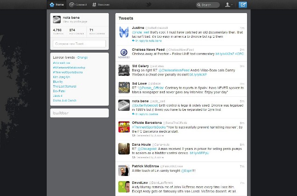297x196 pixels.
Task: Click @butterflybesos9 mention in nota bene tweet
Action: [x=145, y=105]
